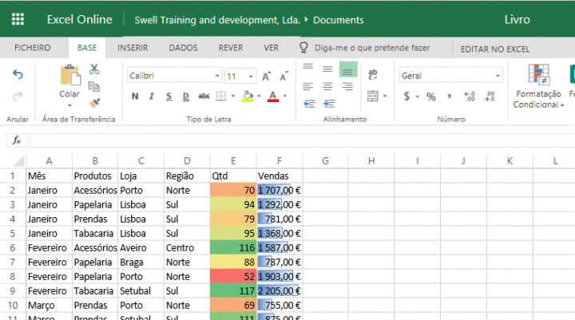The height and width of the screenshot is (320, 575).
Task: Click EDITAR NO EXCEL button
Action: tap(494, 49)
